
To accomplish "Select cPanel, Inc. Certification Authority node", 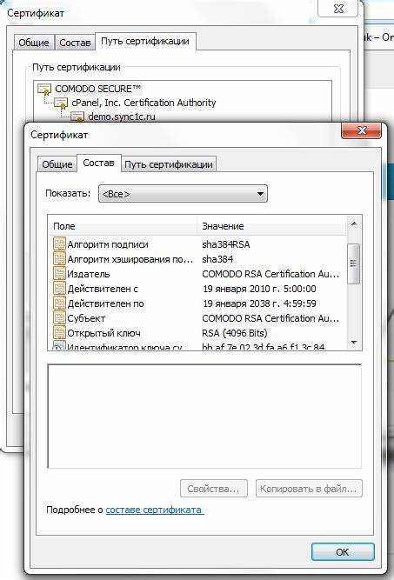I will click(144, 103).
